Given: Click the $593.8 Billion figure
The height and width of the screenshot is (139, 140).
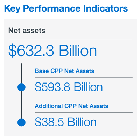Looking at the screenshot, I should pos(69,87).
